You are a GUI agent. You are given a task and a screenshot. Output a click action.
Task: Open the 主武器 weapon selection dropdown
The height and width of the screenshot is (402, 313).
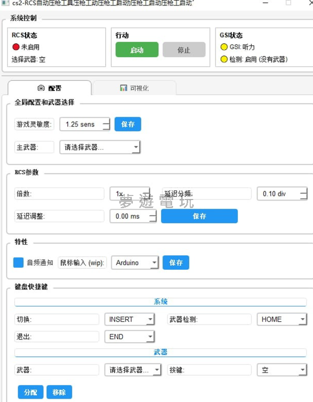100,147
